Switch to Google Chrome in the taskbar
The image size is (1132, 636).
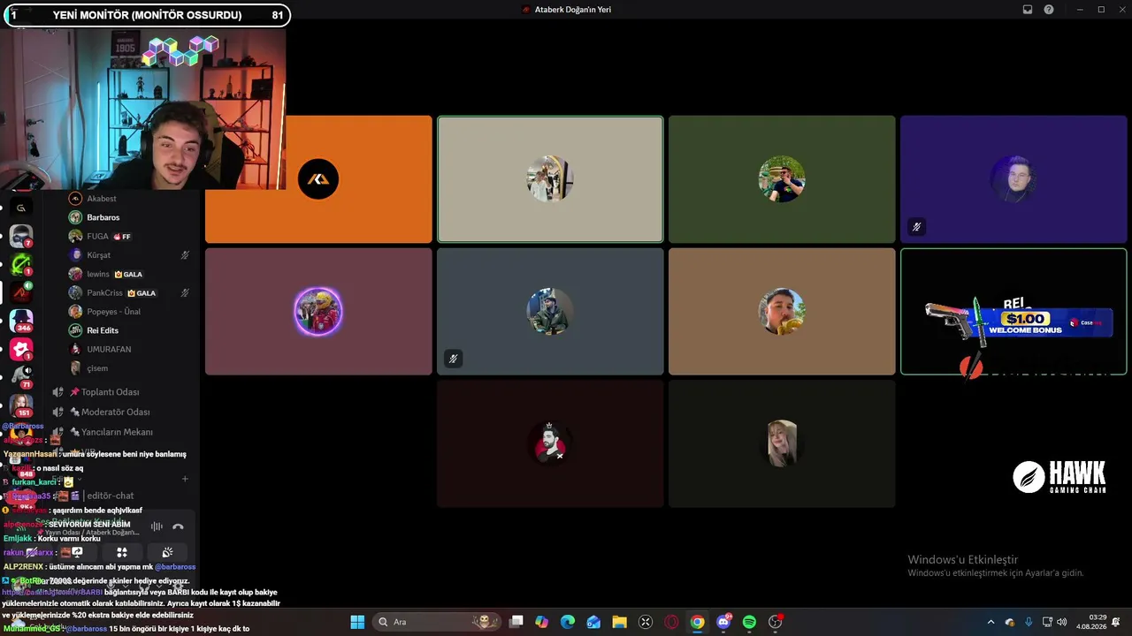(x=698, y=622)
